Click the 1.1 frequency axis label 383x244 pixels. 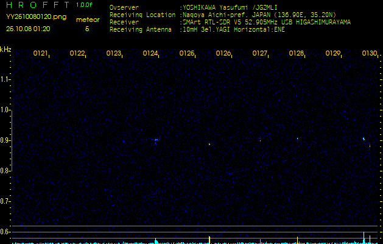point(5,79)
